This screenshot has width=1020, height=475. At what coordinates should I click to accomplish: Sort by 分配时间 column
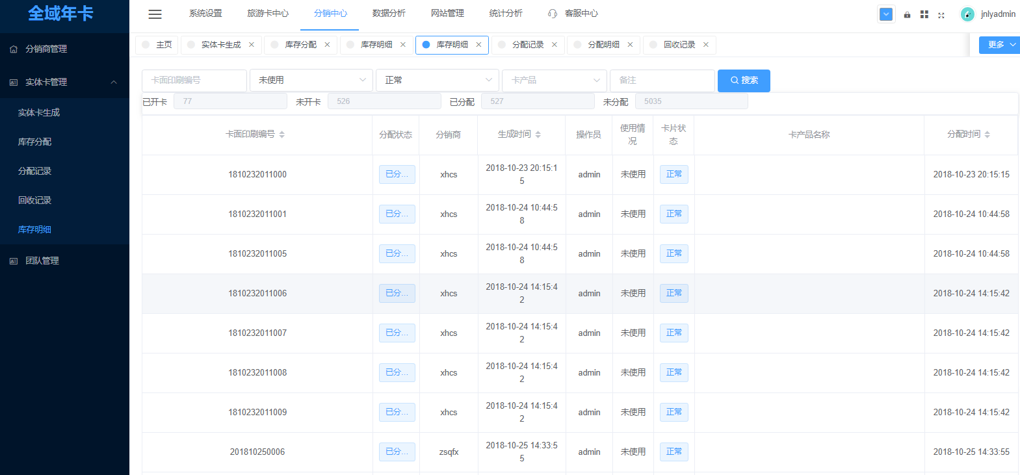(x=987, y=135)
